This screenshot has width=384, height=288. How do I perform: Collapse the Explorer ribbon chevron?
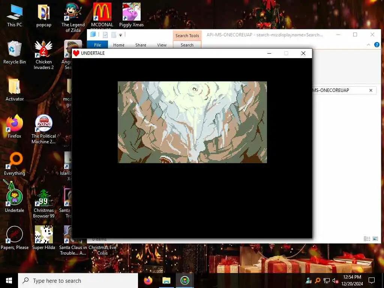pyautogui.click(x=368, y=45)
